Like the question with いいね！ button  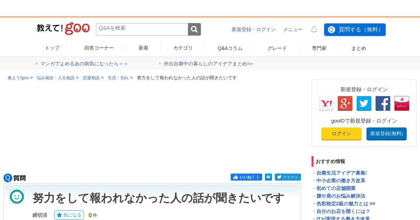coord(246,177)
